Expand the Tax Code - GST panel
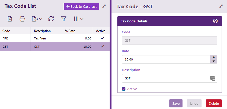This screenshot has width=227, height=109. click(221, 6)
